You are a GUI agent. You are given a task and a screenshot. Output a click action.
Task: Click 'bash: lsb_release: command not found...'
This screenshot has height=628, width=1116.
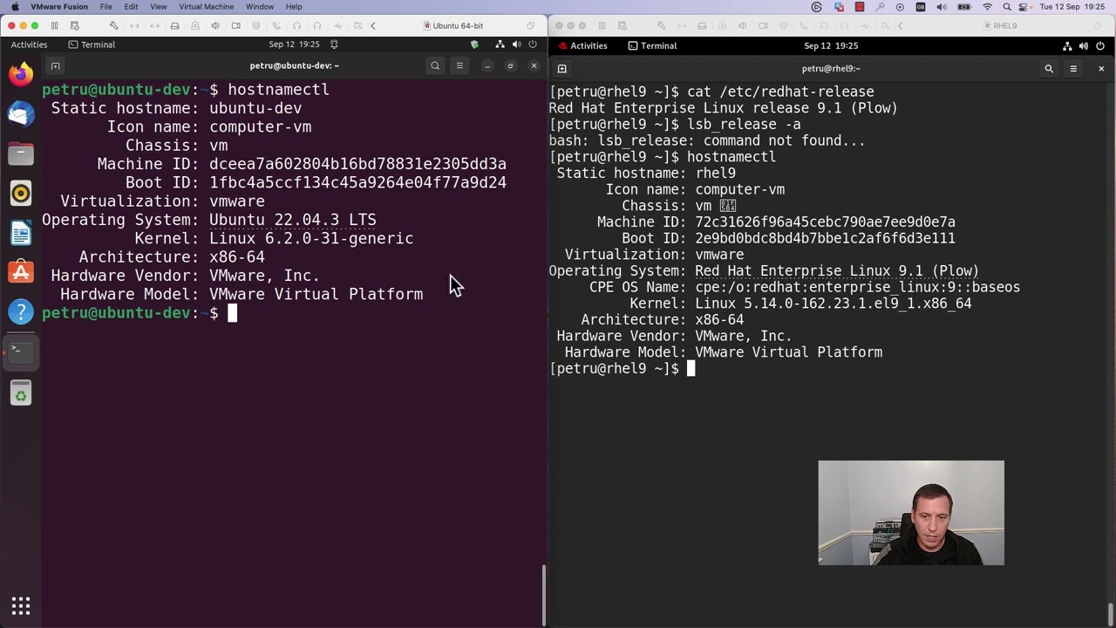(x=707, y=140)
